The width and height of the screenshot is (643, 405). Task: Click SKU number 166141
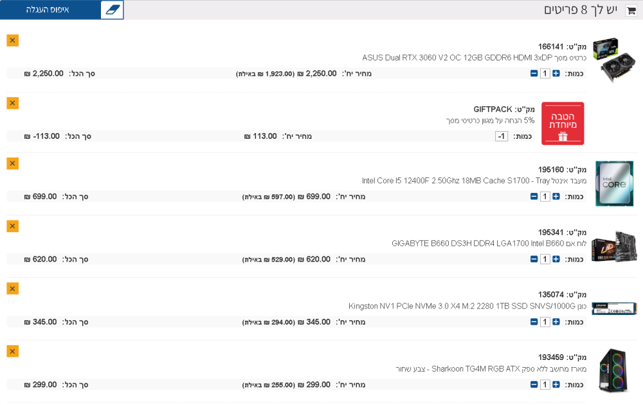point(551,47)
